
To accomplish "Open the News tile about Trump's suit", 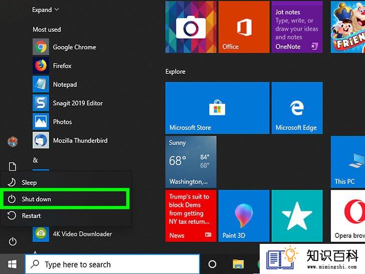I will pos(191,216).
